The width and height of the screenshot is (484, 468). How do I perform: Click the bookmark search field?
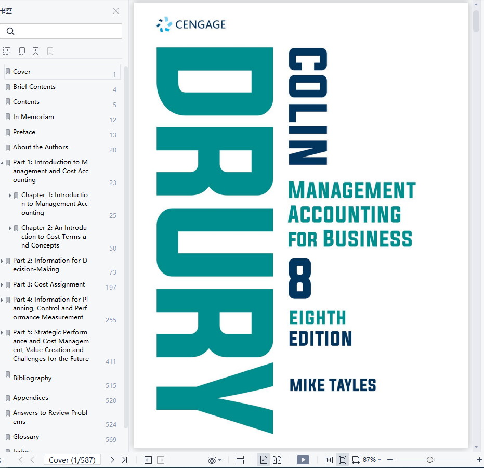click(61, 31)
